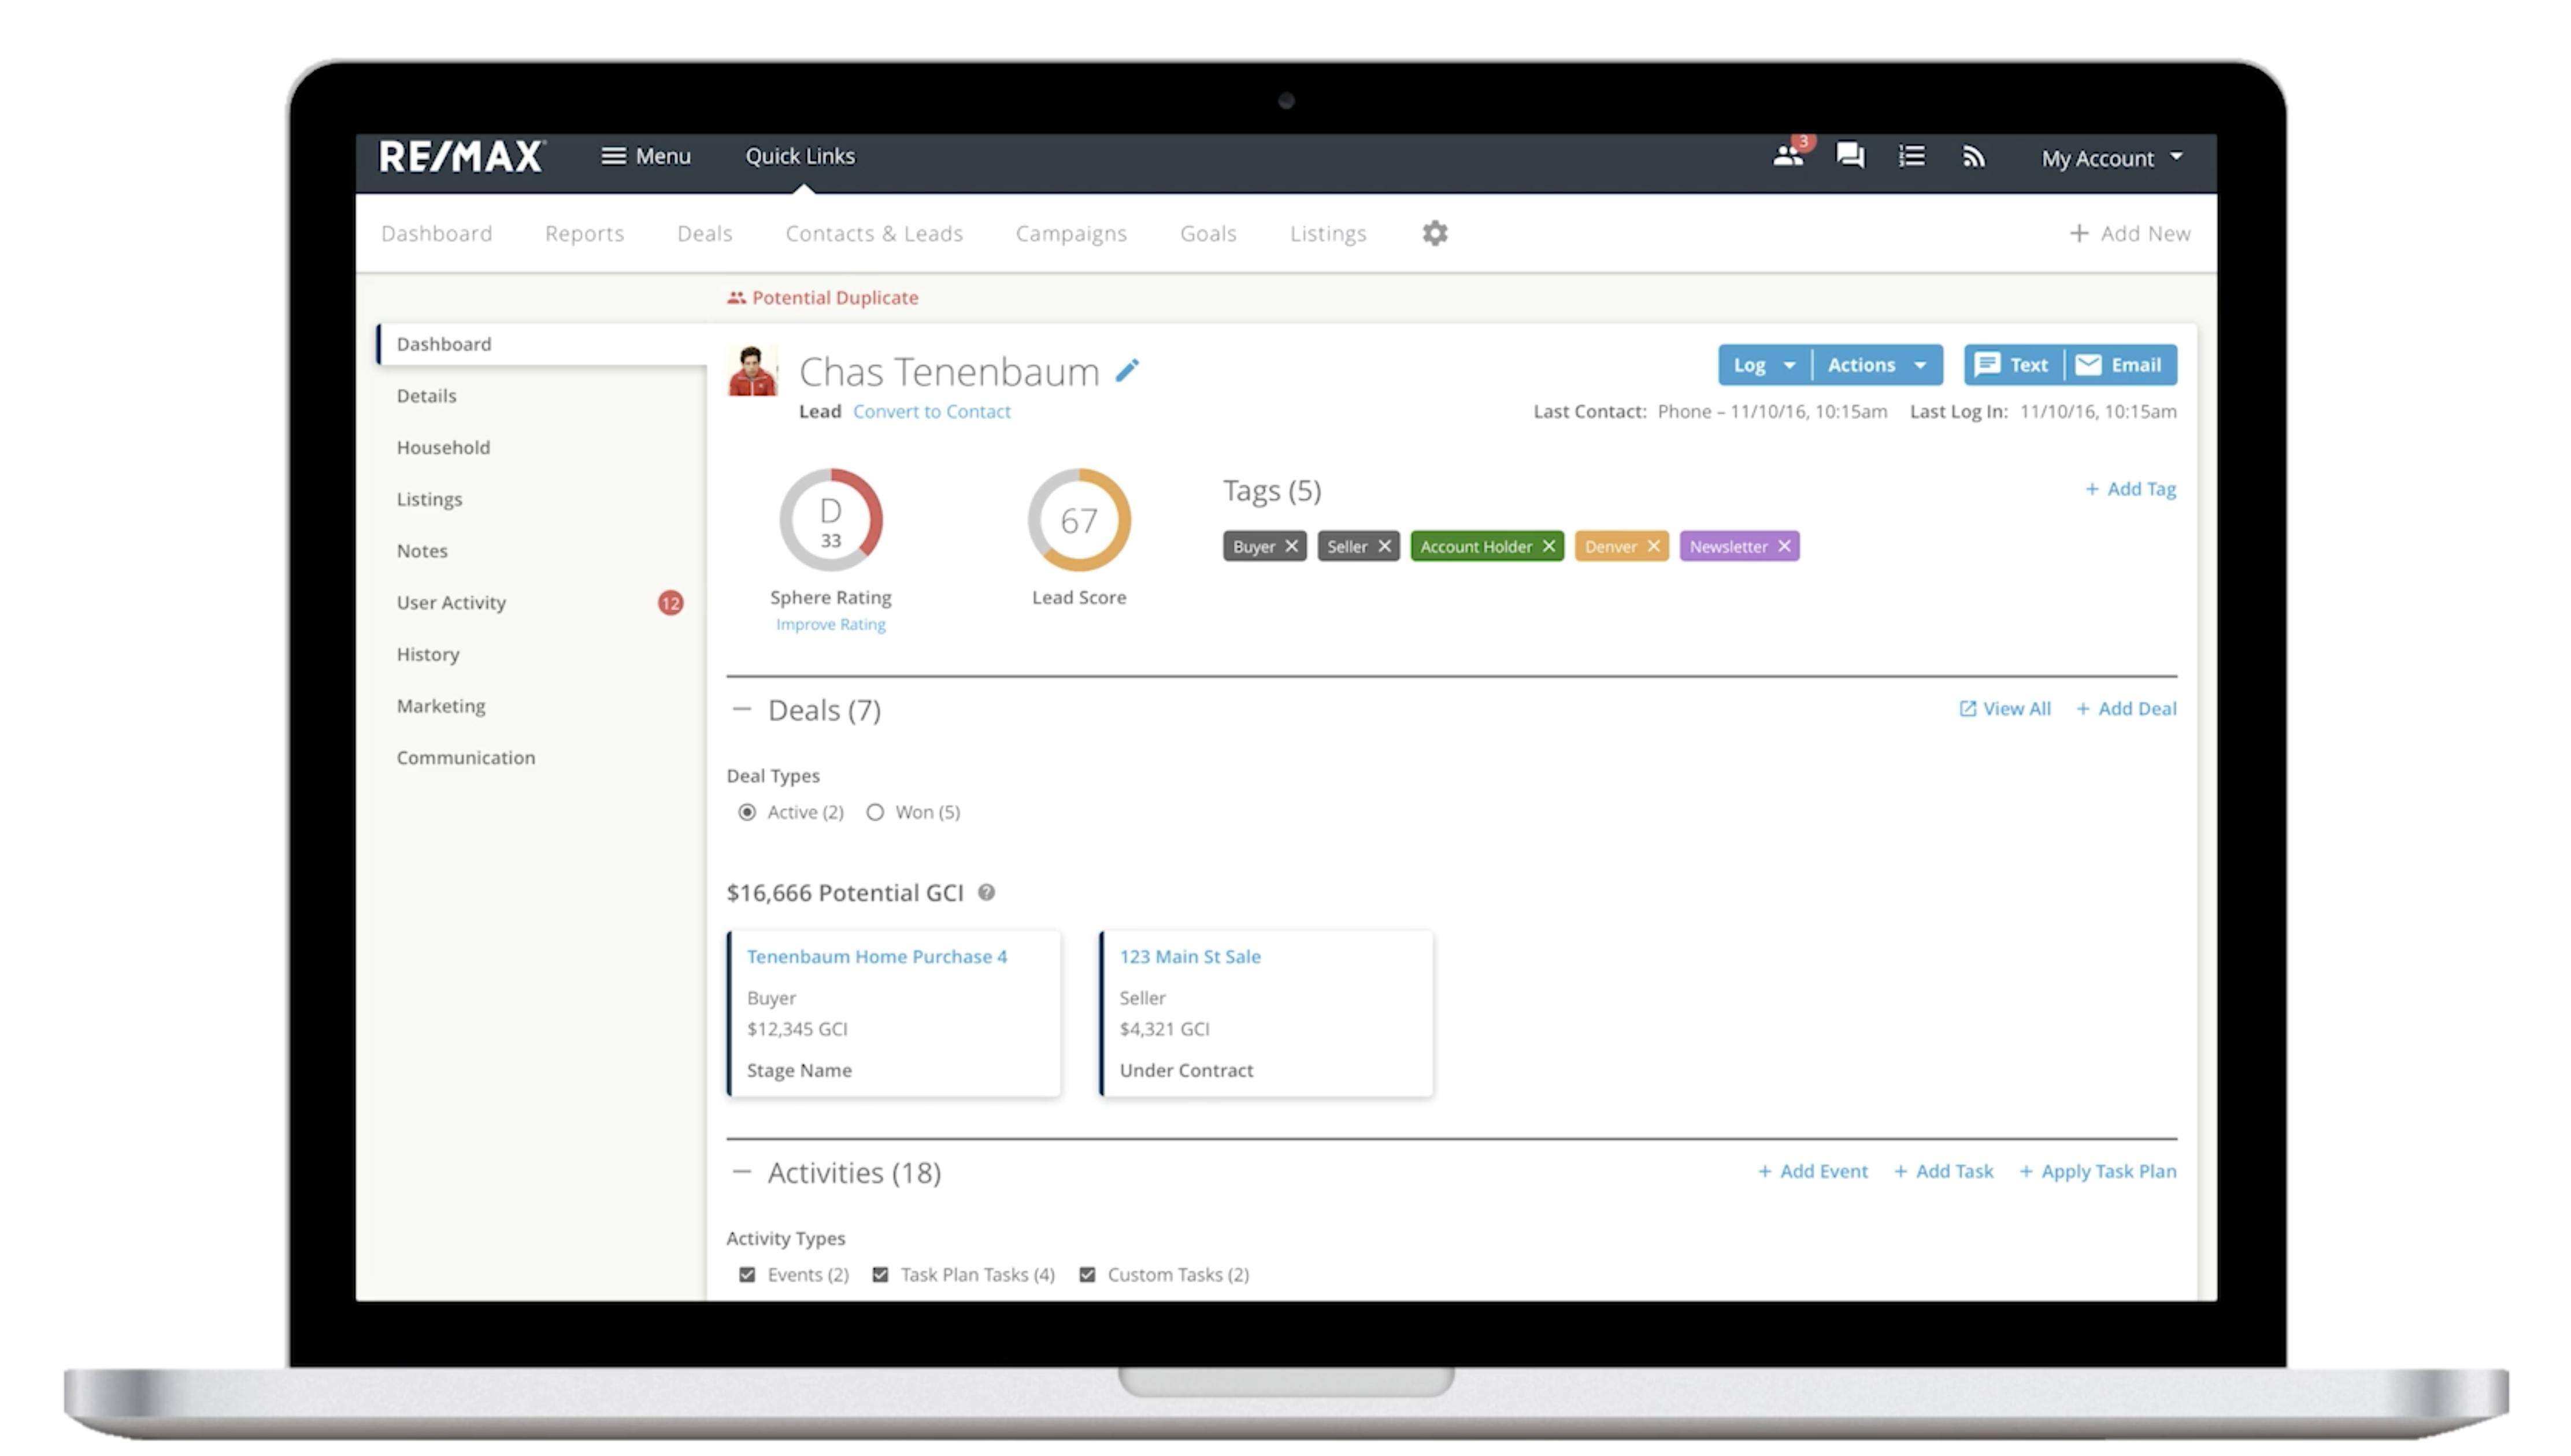The width and height of the screenshot is (2571, 1456).
Task: Uncheck the Events (2) activity type
Action: tap(747, 1274)
